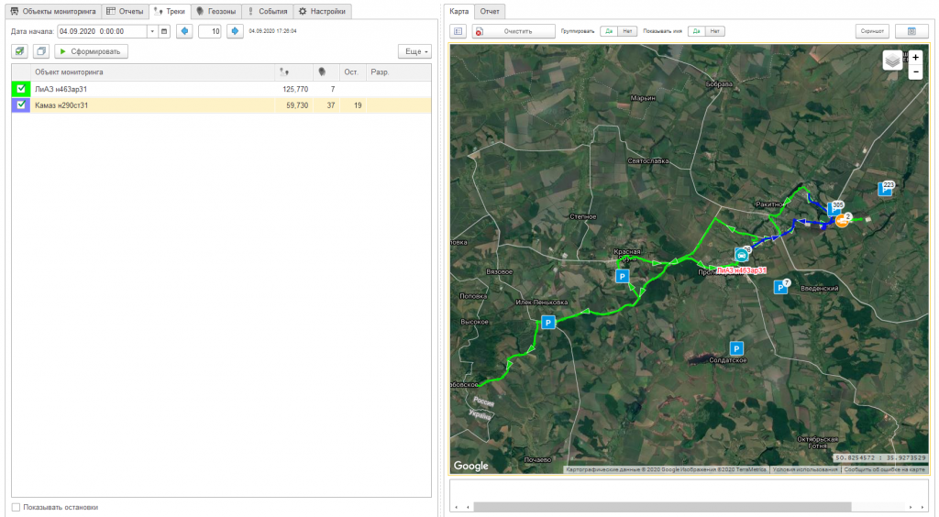Click the check all objects icon
This screenshot has width=939, height=517.
pyautogui.click(x=20, y=51)
